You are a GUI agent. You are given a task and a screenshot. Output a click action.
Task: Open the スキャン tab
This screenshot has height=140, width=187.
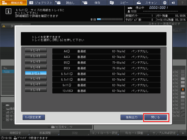147,3
